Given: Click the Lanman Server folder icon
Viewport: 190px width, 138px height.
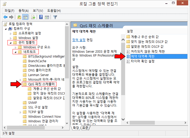Looking at the screenshot, I should point(25,75).
